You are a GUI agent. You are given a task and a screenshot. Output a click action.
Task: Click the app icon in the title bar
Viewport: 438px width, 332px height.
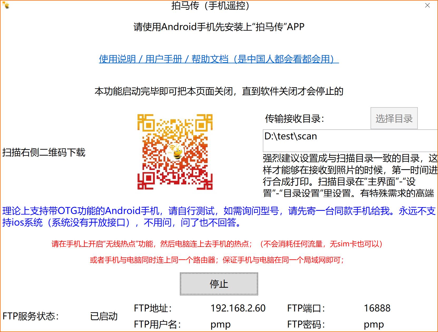(6, 5)
